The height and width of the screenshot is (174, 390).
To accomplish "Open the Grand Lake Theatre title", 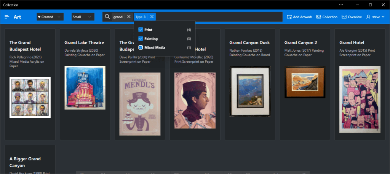I will click(84, 43).
